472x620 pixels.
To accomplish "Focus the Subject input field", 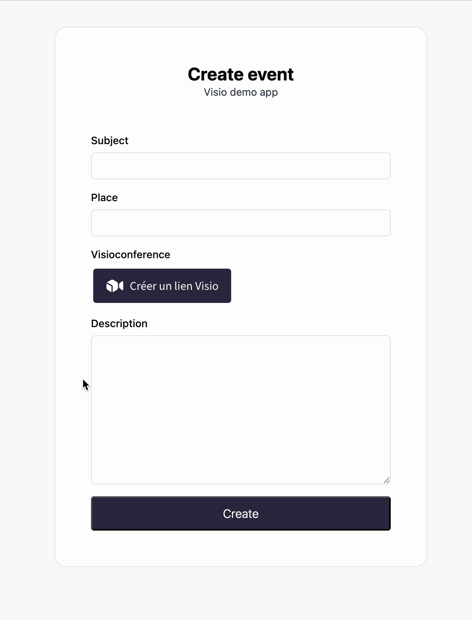I will pyautogui.click(x=240, y=166).
